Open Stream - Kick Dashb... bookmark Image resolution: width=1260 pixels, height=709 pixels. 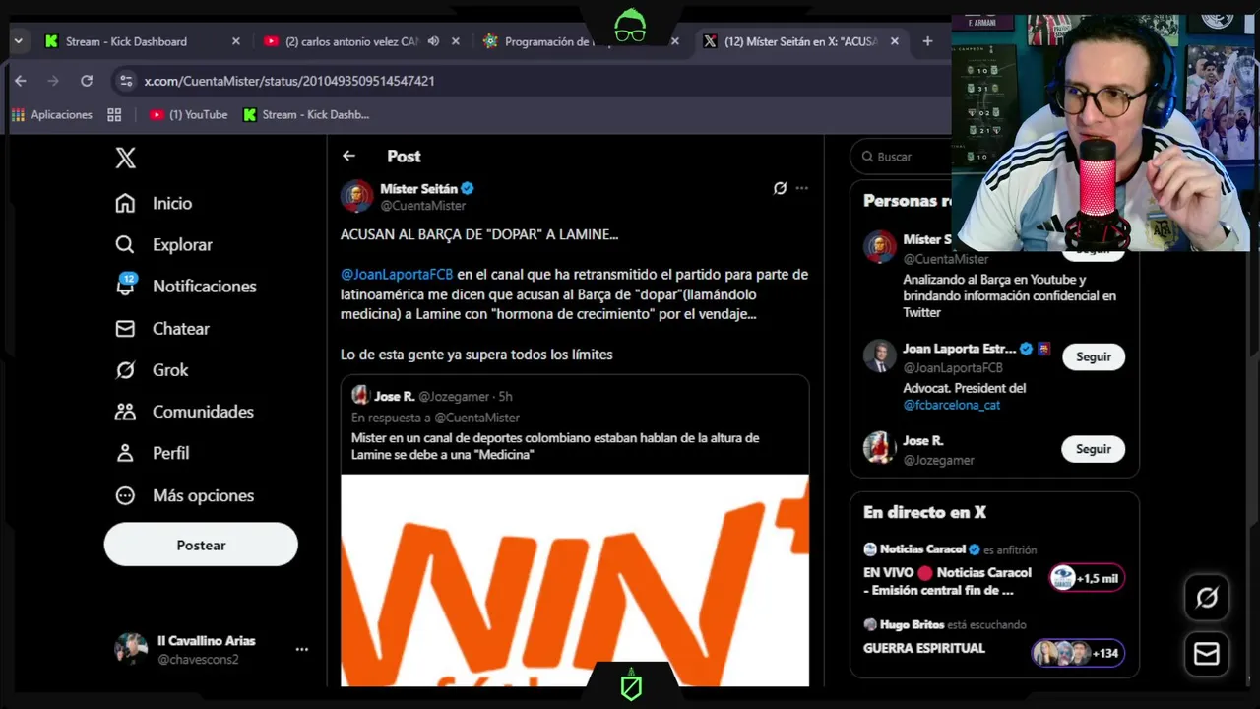[x=306, y=115]
